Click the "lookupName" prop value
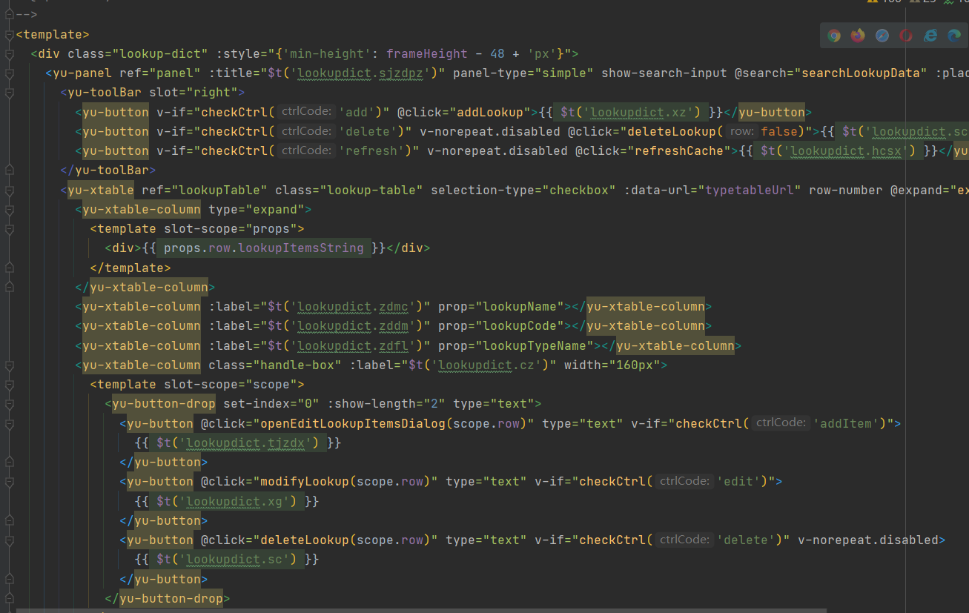 point(520,306)
